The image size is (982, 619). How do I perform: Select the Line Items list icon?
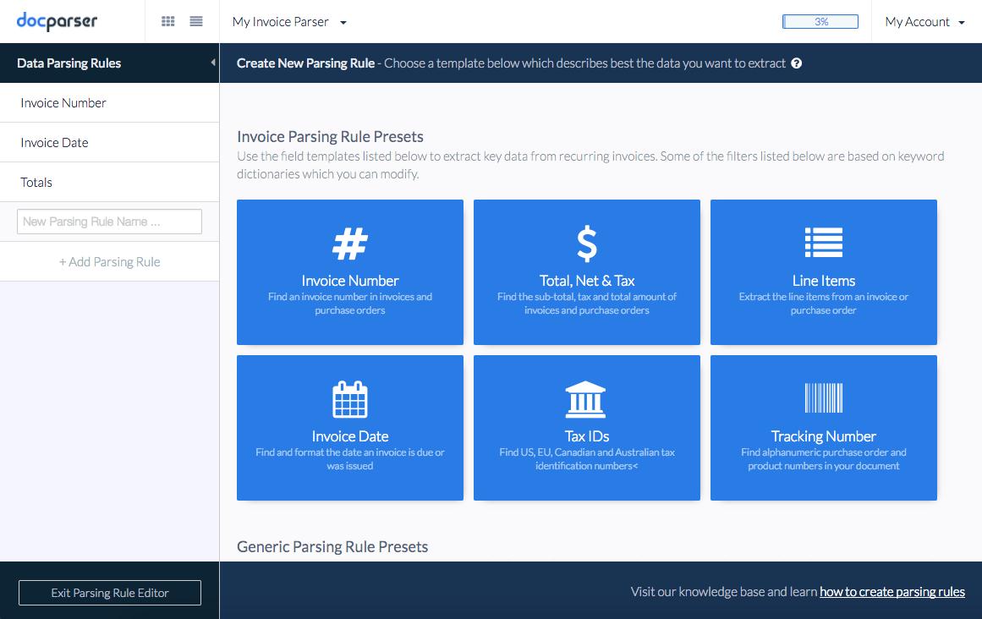coord(823,244)
